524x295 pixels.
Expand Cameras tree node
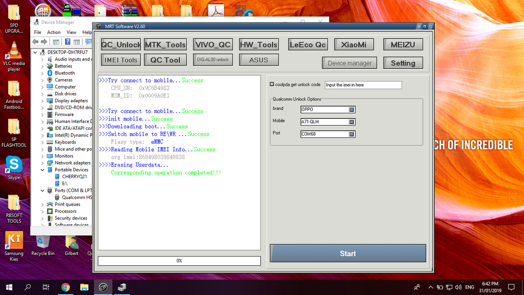pos(43,80)
